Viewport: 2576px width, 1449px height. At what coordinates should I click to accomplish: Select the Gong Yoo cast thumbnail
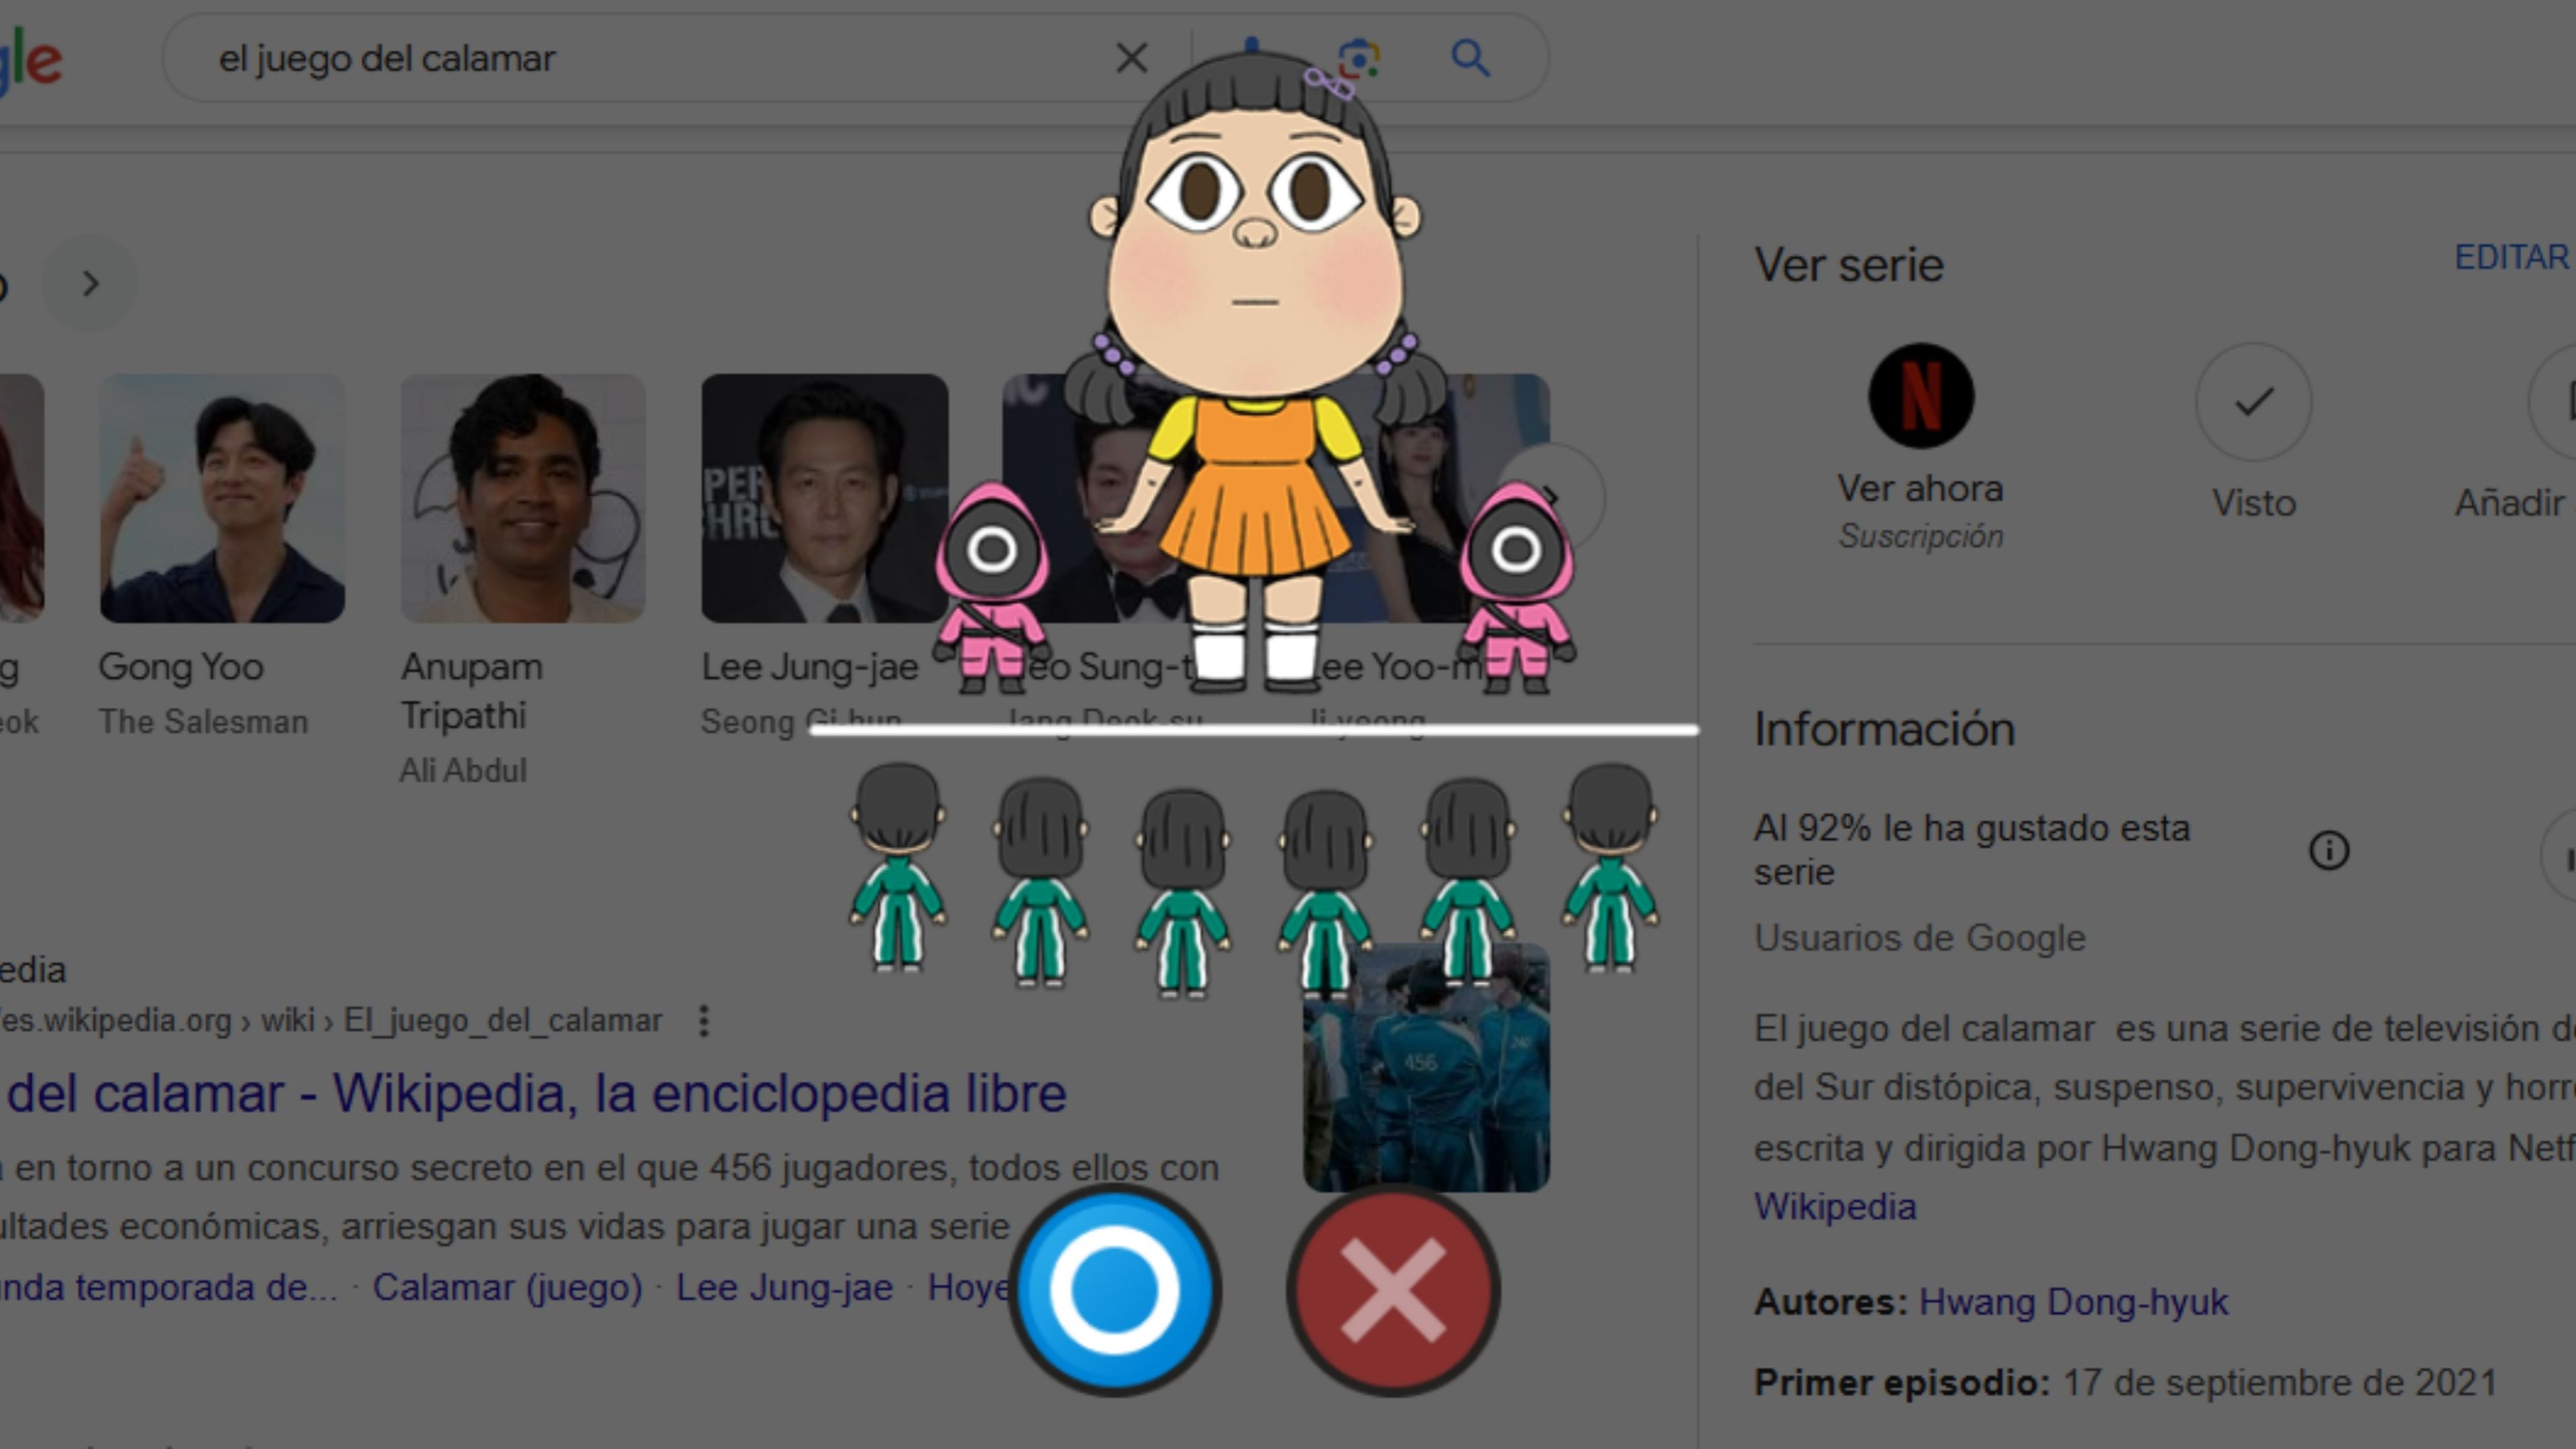tap(221, 497)
